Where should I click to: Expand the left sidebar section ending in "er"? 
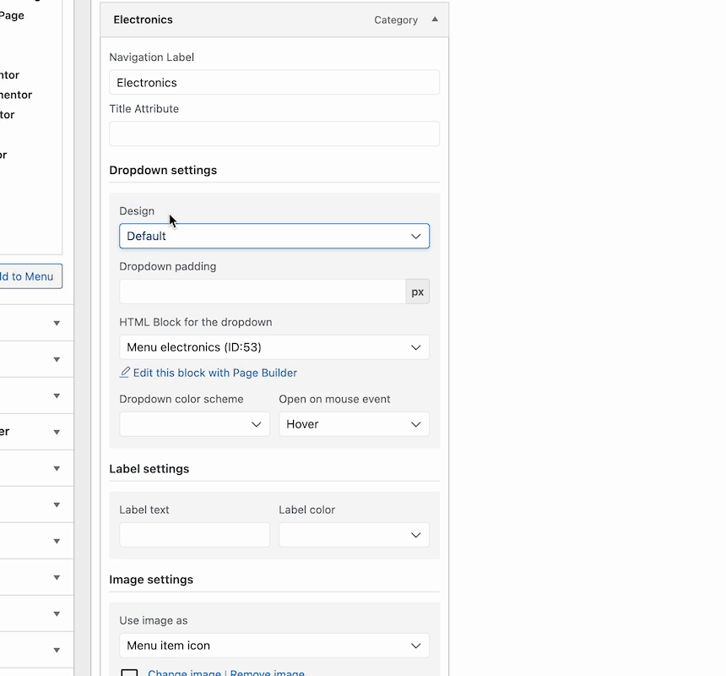57,432
